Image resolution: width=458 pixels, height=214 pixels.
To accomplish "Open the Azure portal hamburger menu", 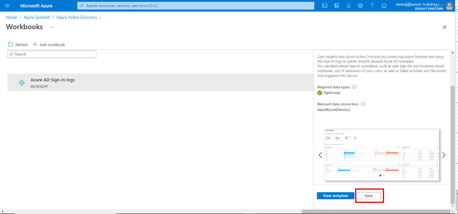I will (7, 6).
